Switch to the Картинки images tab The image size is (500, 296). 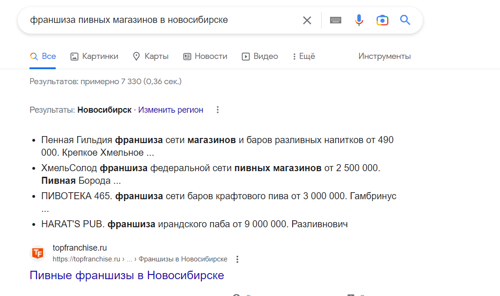point(94,57)
